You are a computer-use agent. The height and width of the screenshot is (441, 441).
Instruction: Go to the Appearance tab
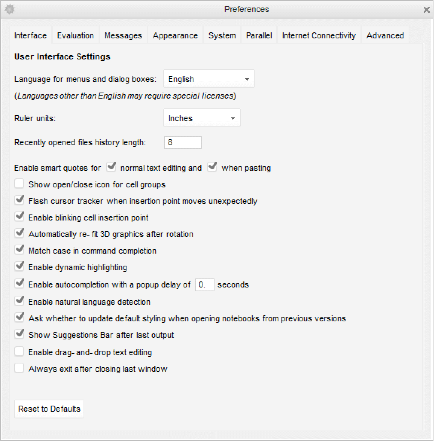coord(175,35)
